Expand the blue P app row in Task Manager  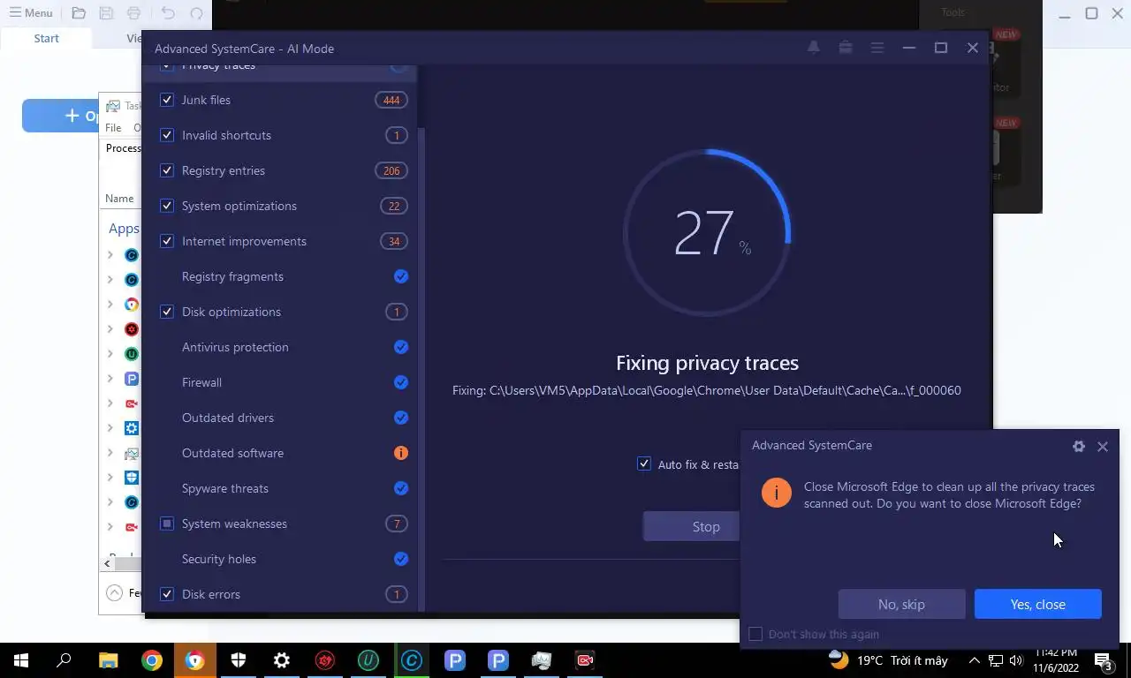click(x=110, y=379)
